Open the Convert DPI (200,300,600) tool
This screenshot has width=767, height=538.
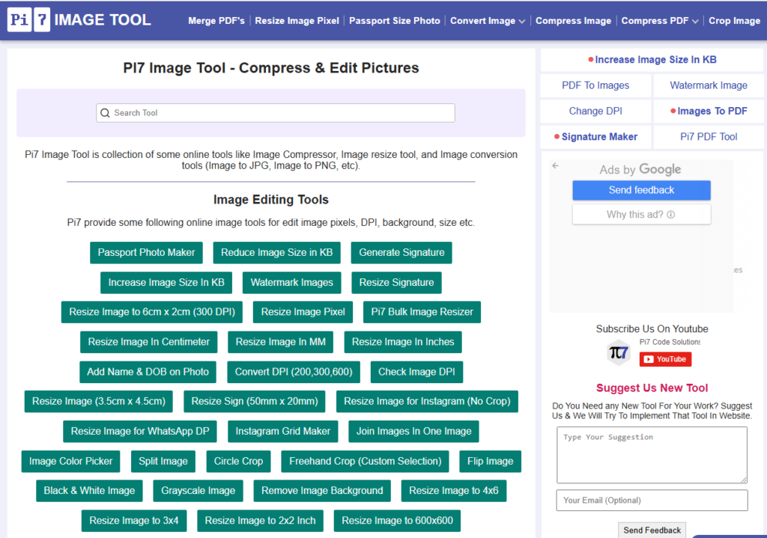[x=294, y=372]
